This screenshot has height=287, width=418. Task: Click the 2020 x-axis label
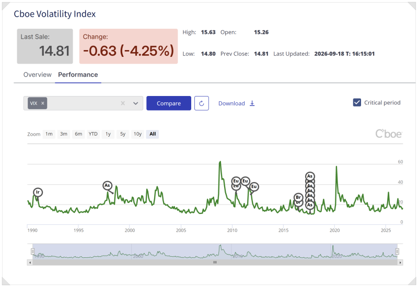pos(334,230)
